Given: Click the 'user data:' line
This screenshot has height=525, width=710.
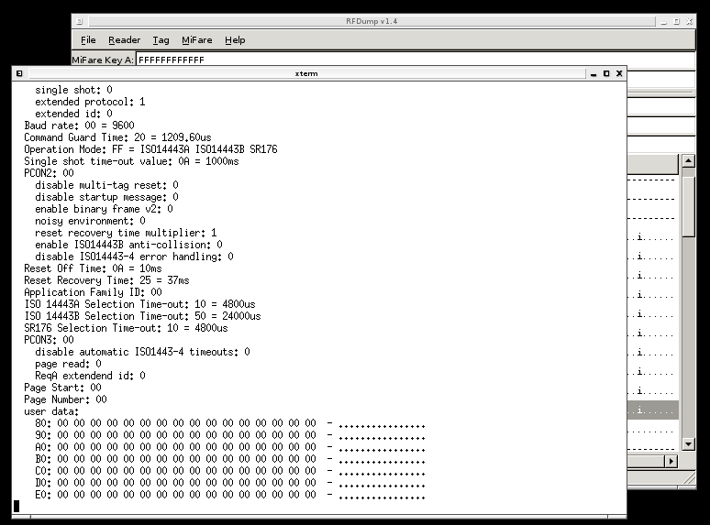Looking at the screenshot, I should coord(51,411).
